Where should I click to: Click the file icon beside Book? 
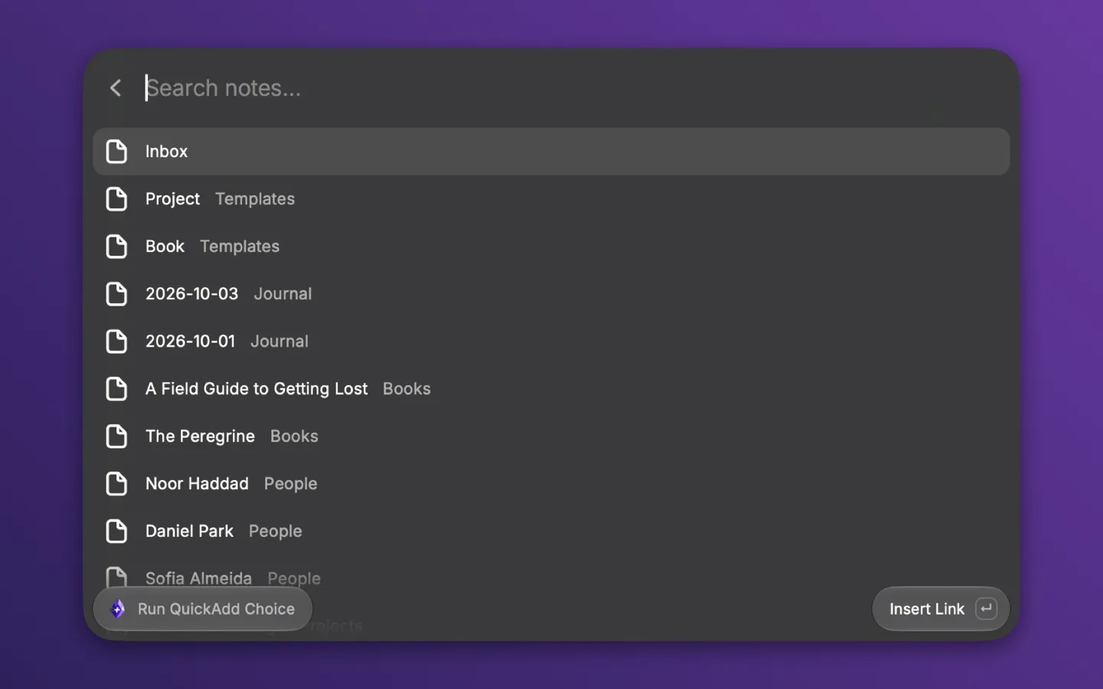(x=116, y=247)
